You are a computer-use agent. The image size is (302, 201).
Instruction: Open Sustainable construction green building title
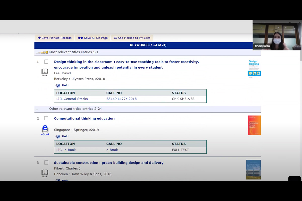coord(108,163)
